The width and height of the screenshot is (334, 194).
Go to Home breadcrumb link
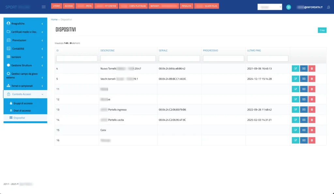click(54, 20)
